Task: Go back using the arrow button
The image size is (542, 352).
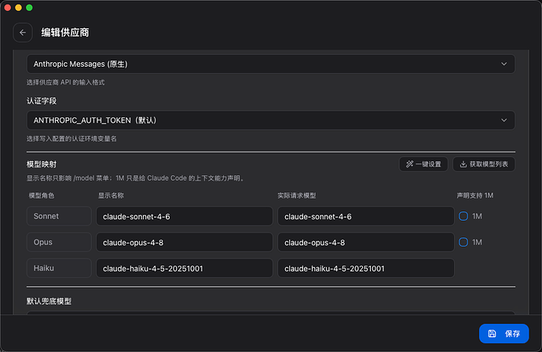Action: pos(23,32)
